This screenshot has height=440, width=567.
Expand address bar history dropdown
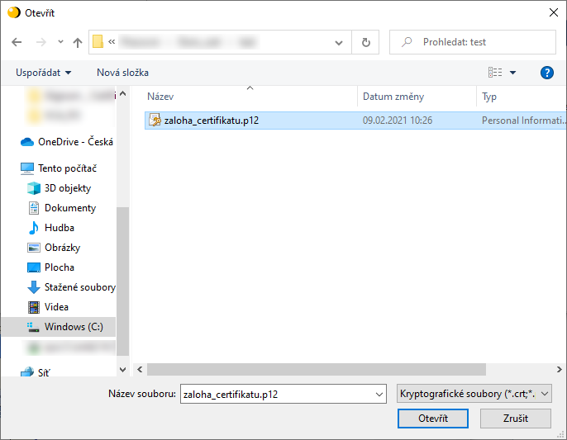pos(339,43)
